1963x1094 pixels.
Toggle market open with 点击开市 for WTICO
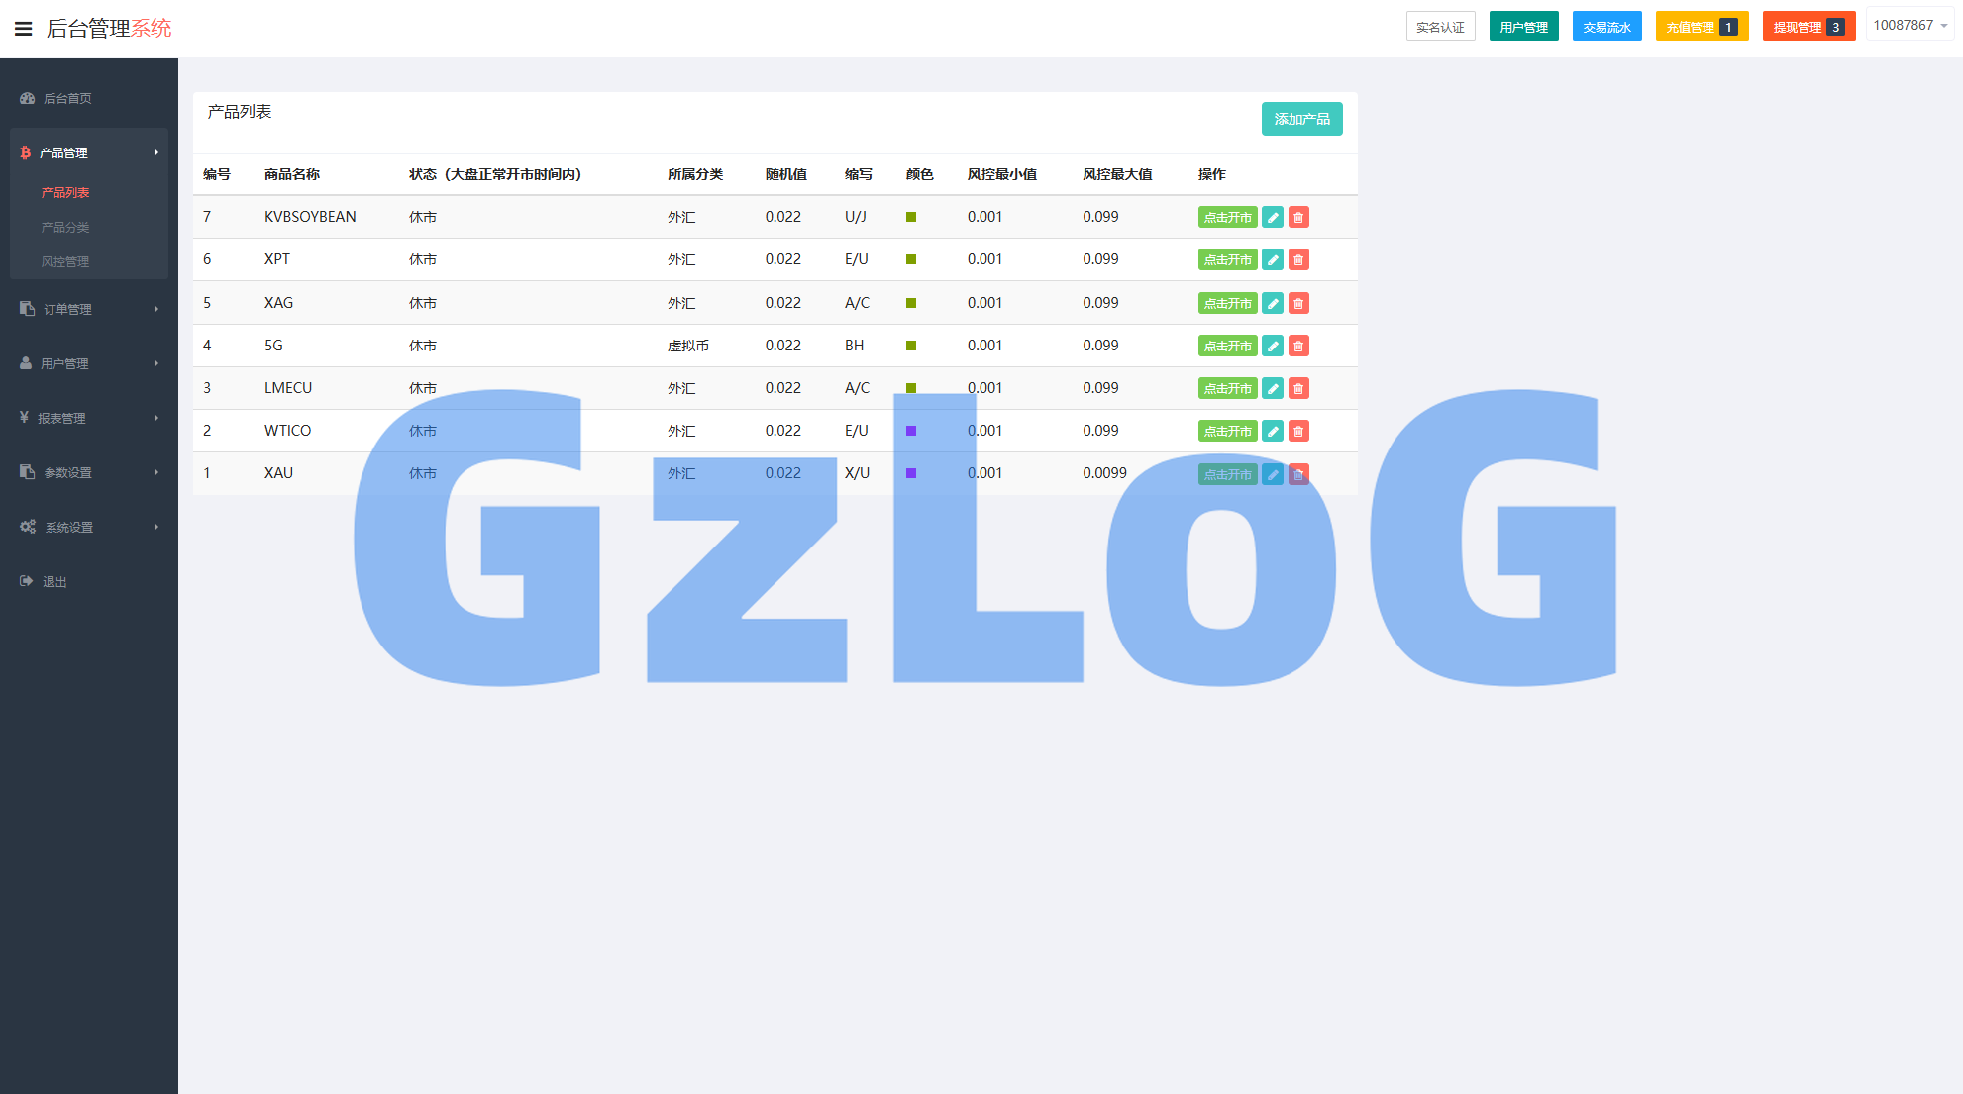point(1227,431)
